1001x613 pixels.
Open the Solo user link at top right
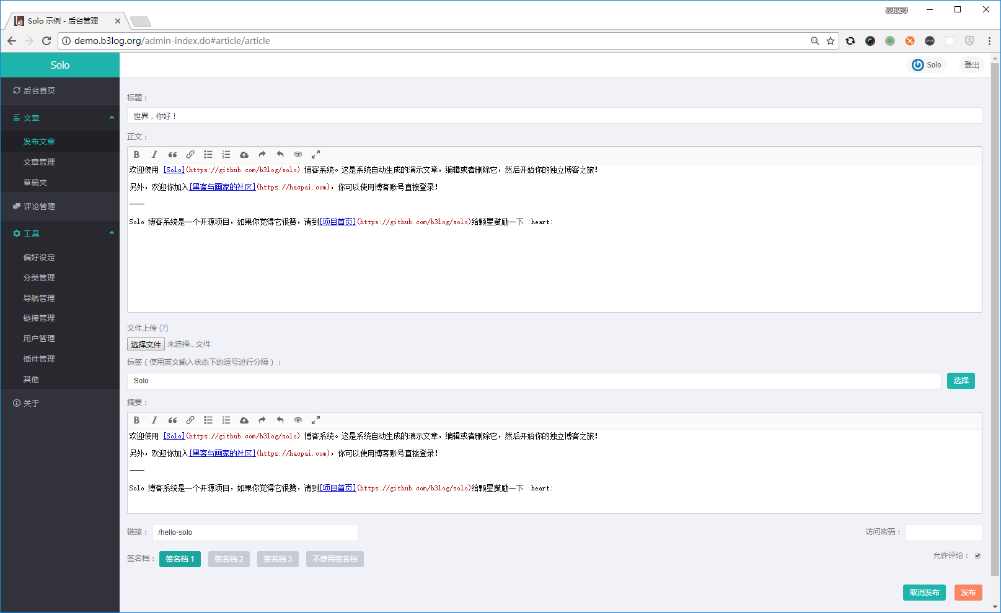click(x=927, y=65)
